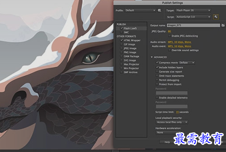Click the Help button
The width and height of the screenshot is (226, 152).
(x=167, y=142)
